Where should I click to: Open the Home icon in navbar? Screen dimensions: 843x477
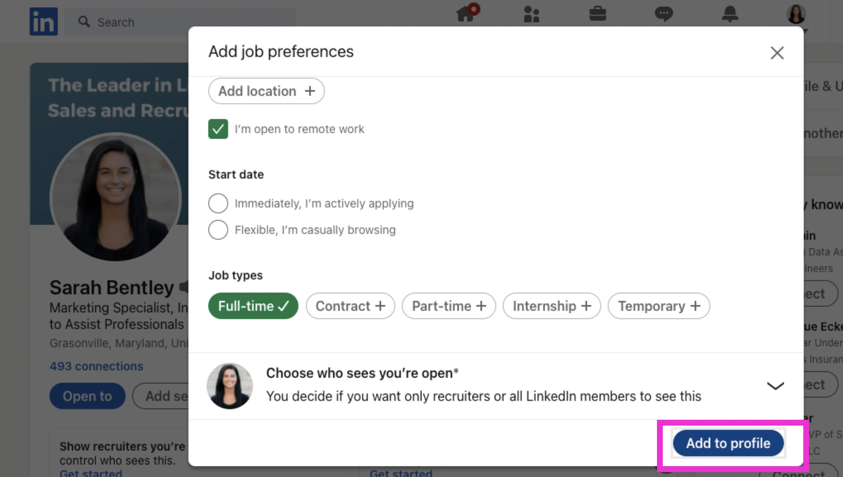point(466,14)
